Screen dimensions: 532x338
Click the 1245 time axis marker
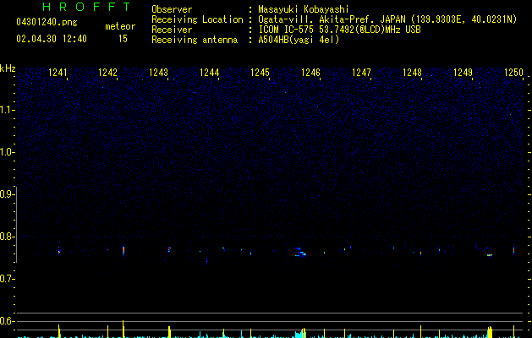click(260, 73)
